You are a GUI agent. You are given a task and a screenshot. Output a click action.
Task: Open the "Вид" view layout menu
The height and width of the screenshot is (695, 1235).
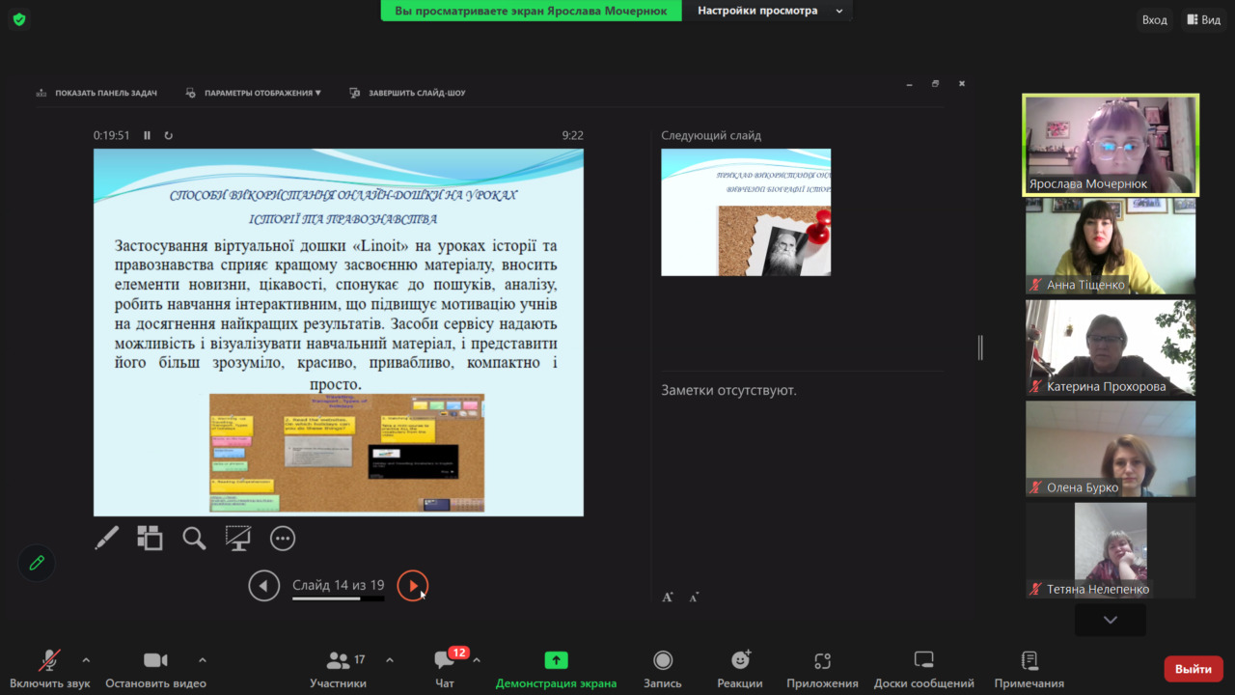[1202, 19]
